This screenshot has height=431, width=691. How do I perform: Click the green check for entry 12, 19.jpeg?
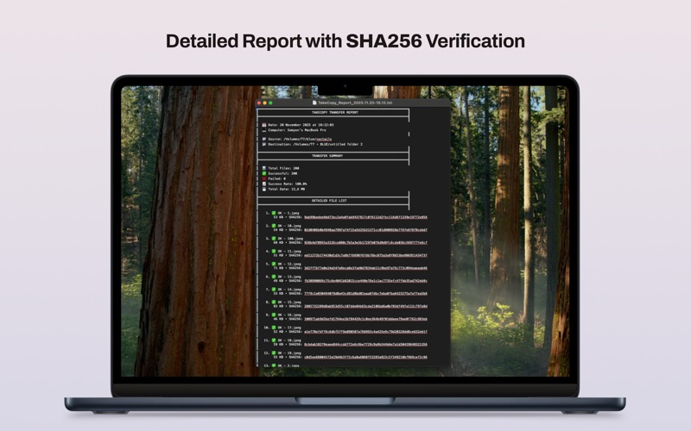[x=274, y=353]
